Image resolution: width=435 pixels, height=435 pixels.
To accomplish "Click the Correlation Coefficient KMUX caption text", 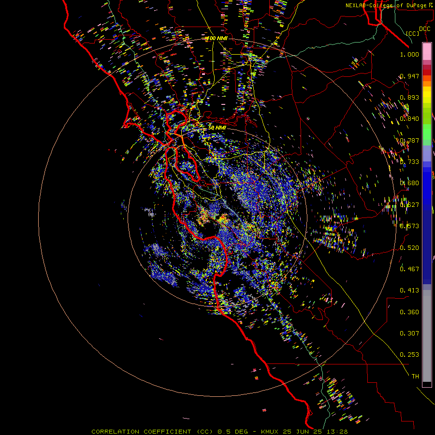I will [219, 432].
